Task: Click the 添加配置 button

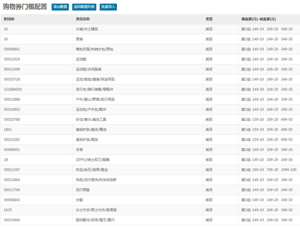Action: [60, 7]
